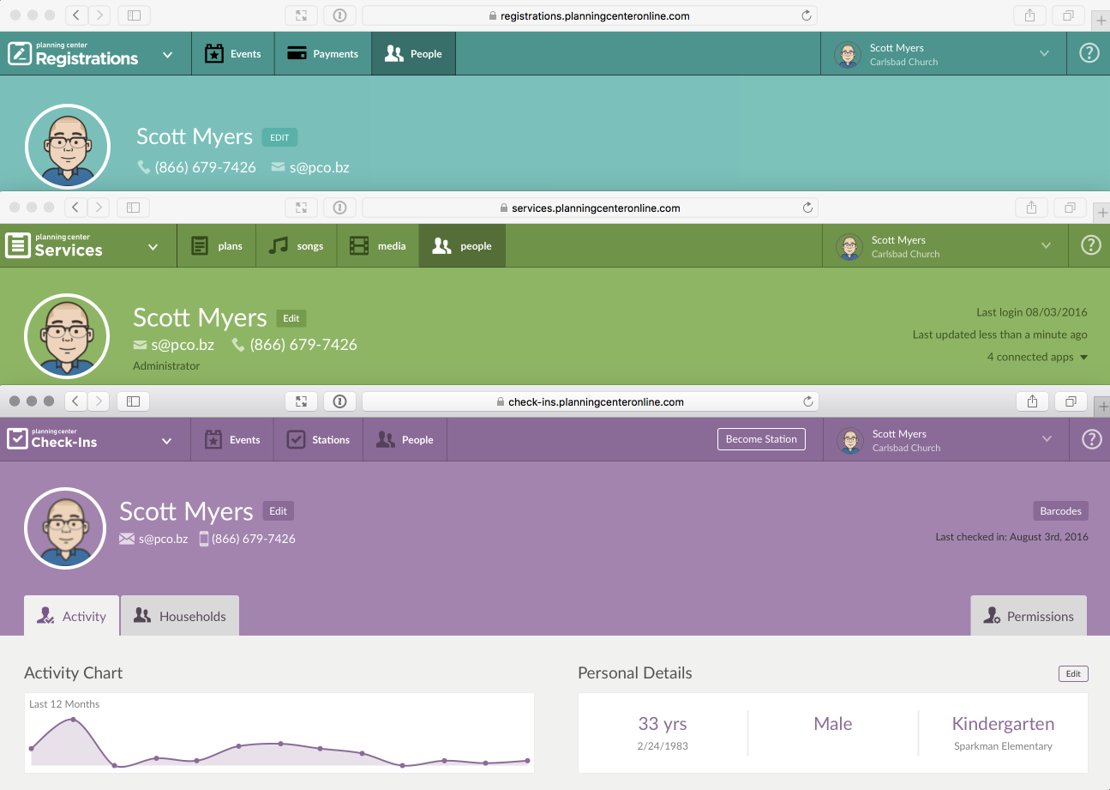This screenshot has width=1110, height=790.
Task: Open plans in the Services navigation
Action: (217, 246)
